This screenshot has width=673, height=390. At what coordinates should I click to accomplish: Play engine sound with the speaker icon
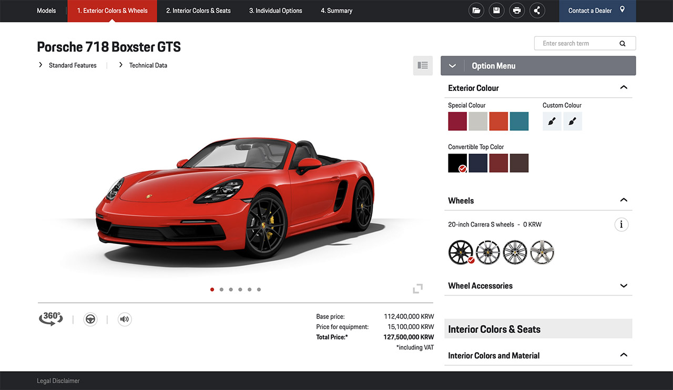125,319
